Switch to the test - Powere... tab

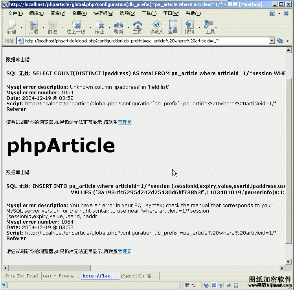[x=61, y=276]
